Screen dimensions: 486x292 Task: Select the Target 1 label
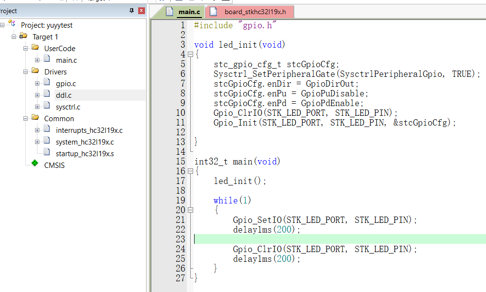coord(45,37)
